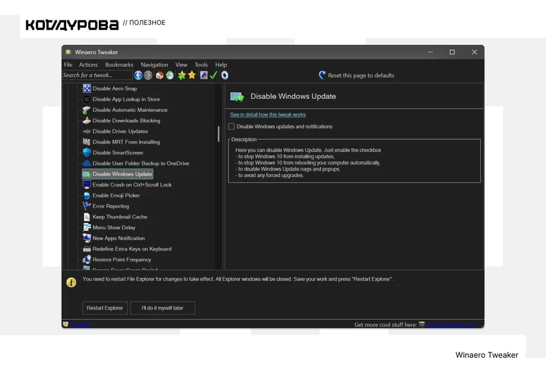Image resolution: width=546 pixels, height=373 pixels.
Task: Click the Restore Point Frequency icon
Action: click(x=87, y=260)
